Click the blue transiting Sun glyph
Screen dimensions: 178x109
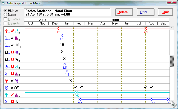pyautogui.click(x=7, y=88)
